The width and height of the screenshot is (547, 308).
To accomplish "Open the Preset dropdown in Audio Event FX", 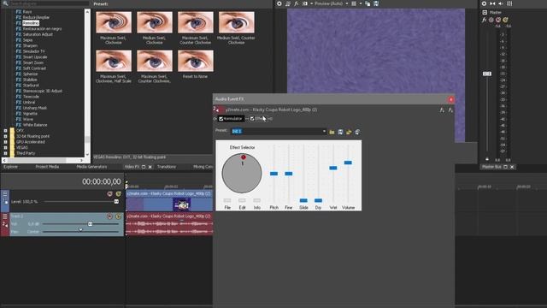I will (x=324, y=131).
